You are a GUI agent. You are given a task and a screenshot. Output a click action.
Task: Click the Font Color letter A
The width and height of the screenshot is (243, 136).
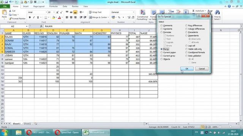[59, 17]
